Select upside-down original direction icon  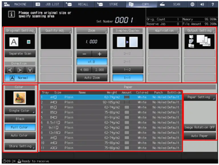[x=30, y=70]
